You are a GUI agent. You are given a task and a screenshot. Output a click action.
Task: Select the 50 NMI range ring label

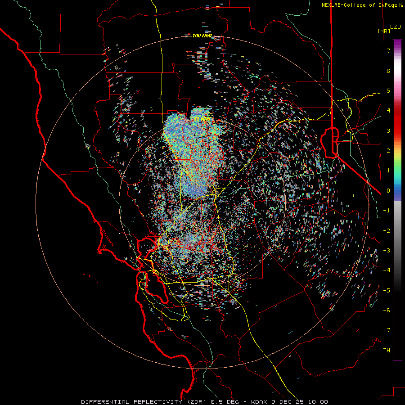(x=202, y=119)
